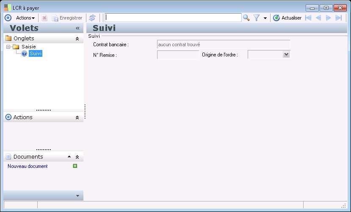Close the LCR à payer window

(x=340, y=8)
